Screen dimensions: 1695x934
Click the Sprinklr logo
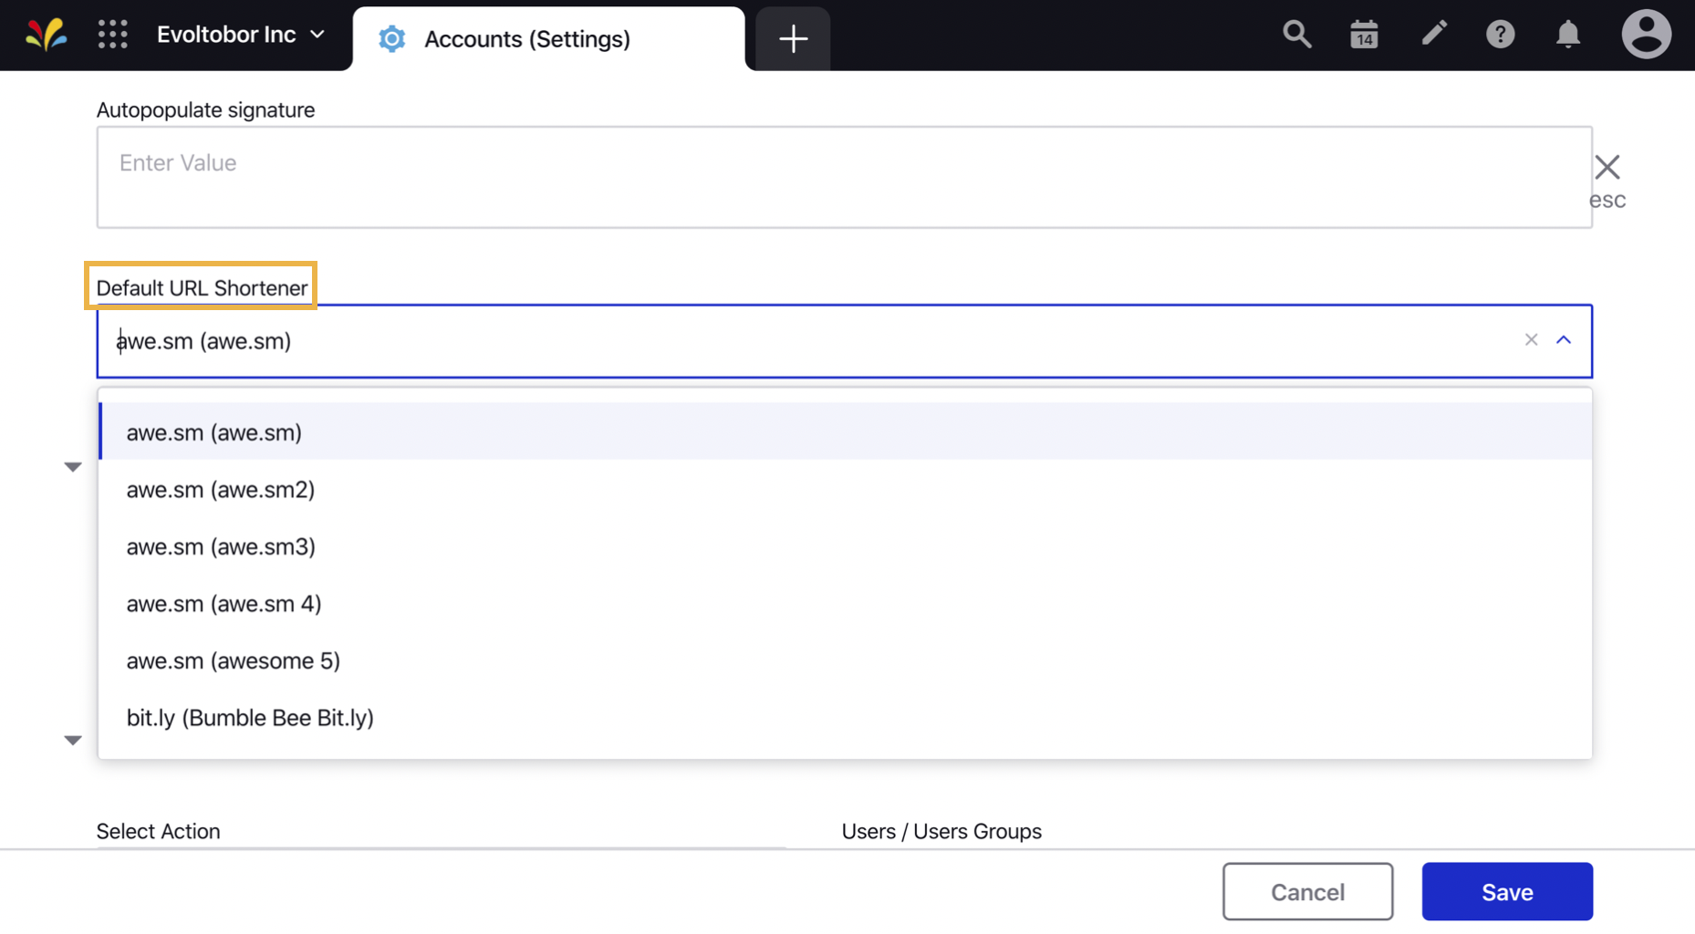click(x=47, y=35)
